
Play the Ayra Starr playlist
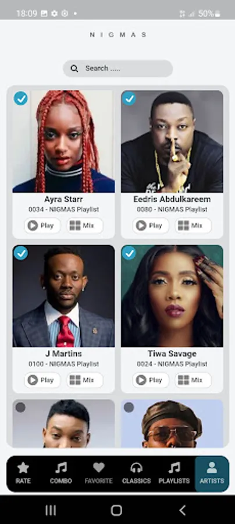click(42, 225)
